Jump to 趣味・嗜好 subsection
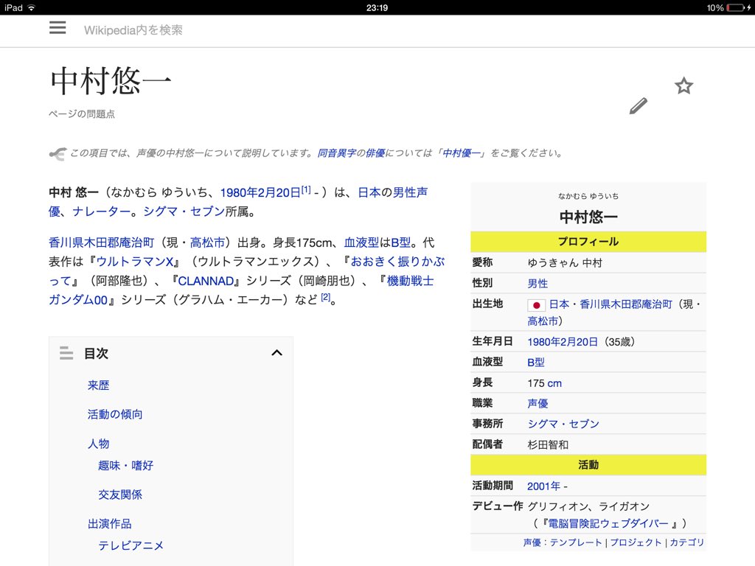 125,466
